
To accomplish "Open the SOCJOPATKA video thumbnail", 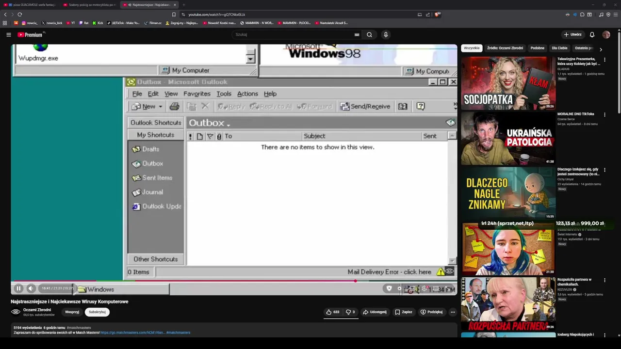I will (507, 83).
